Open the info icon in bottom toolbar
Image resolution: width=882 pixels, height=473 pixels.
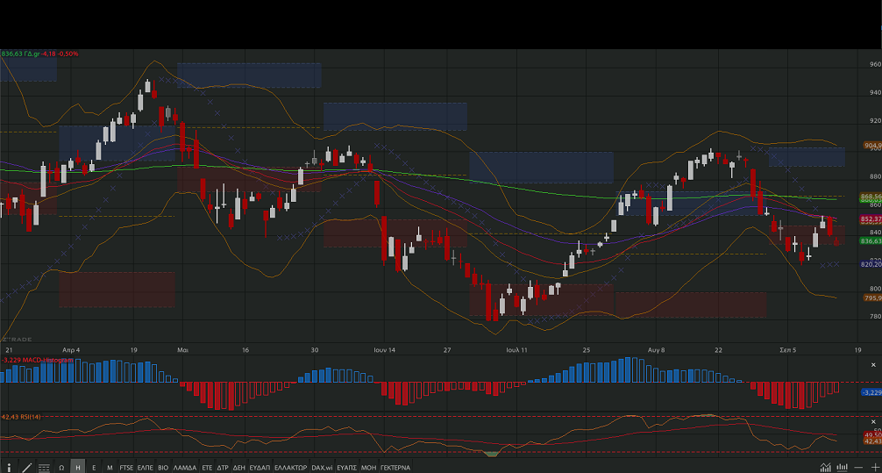9,468
